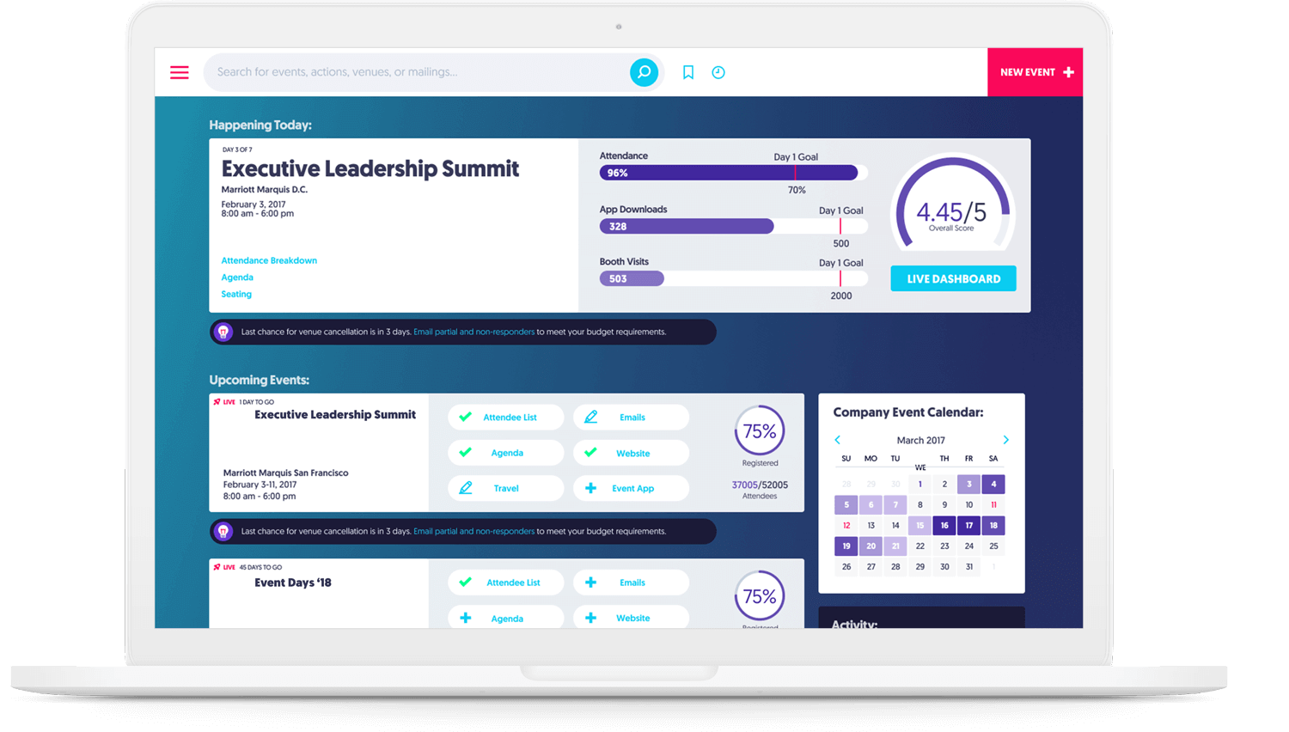Click plus icon beside Event App
This screenshot has height=732, width=1289.
(590, 488)
